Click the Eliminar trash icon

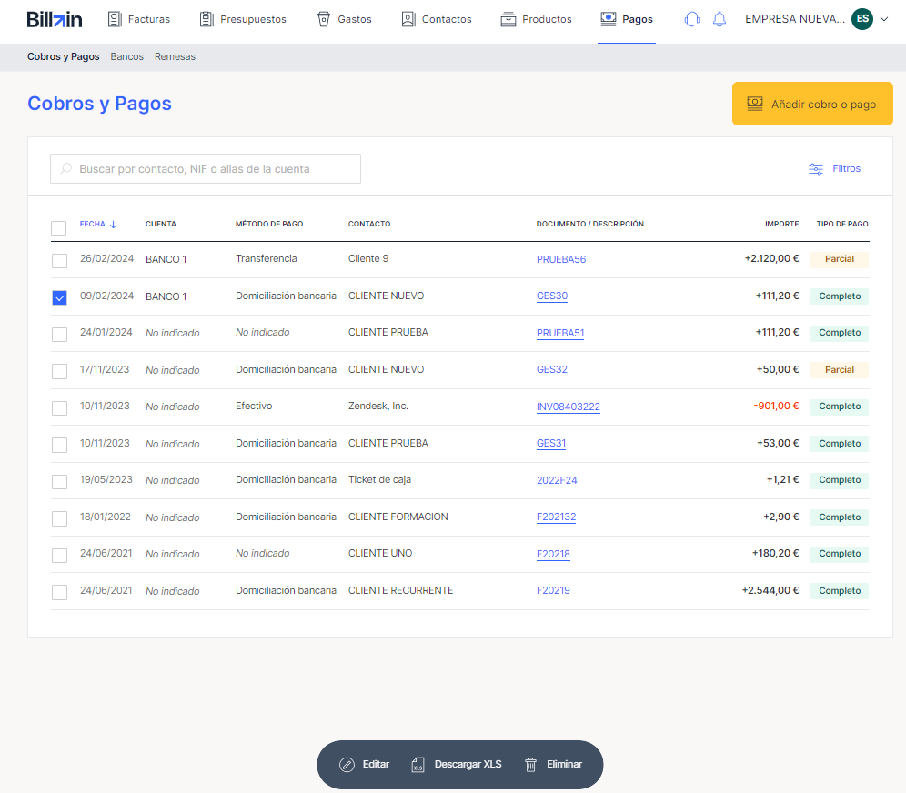pyautogui.click(x=530, y=765)
